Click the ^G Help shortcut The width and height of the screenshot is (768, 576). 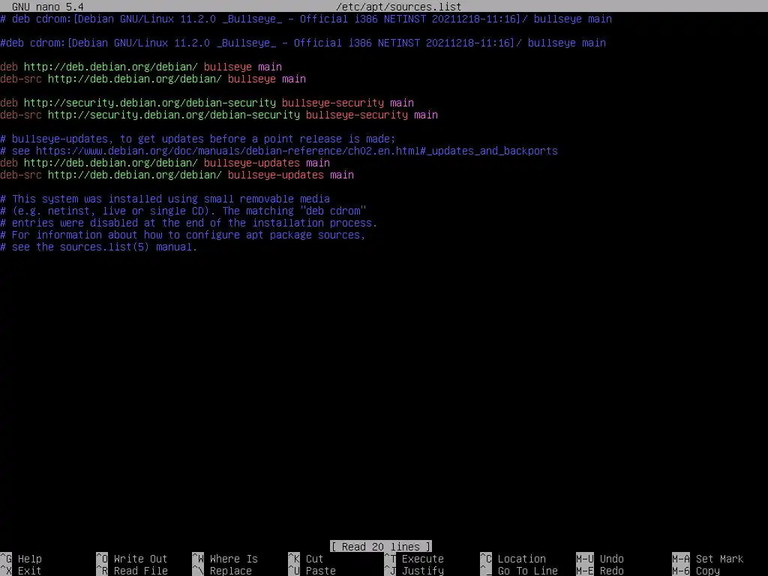[x=21, y=559]
